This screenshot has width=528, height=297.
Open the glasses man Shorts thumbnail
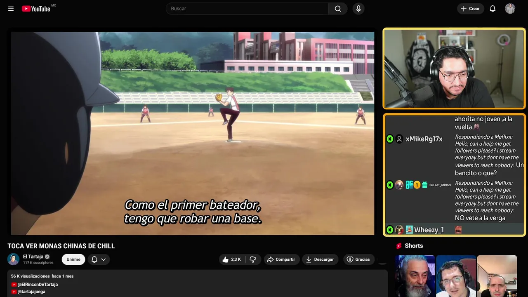point(456,276)
